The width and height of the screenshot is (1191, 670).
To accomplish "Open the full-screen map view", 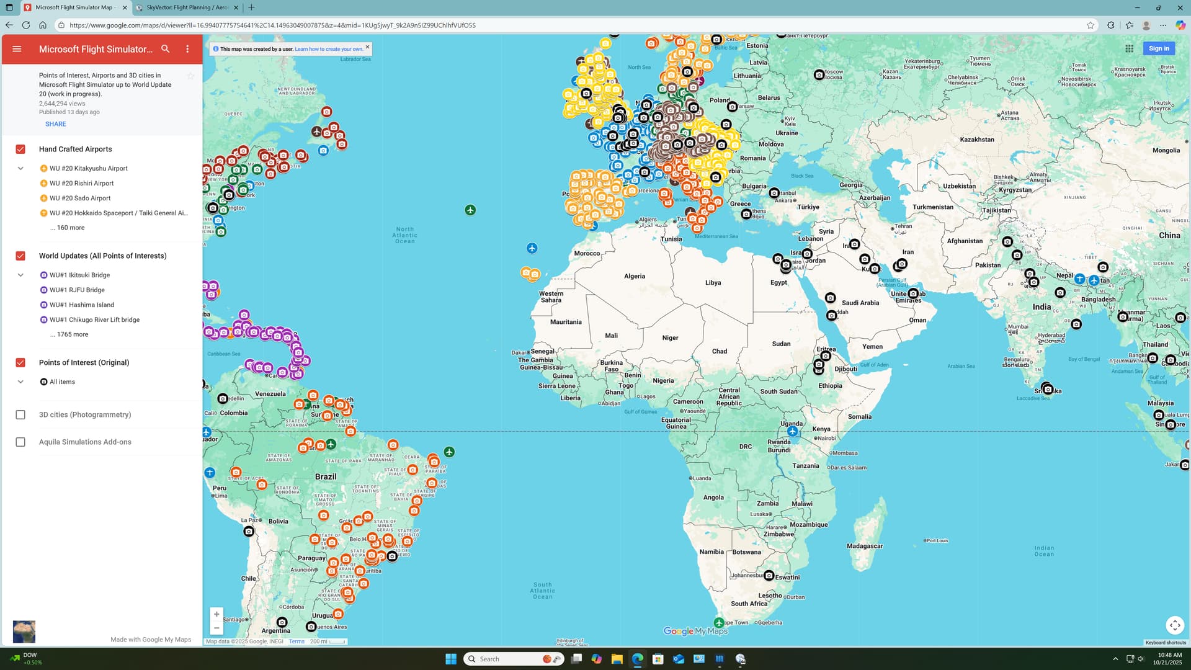I will point(1175,625).
